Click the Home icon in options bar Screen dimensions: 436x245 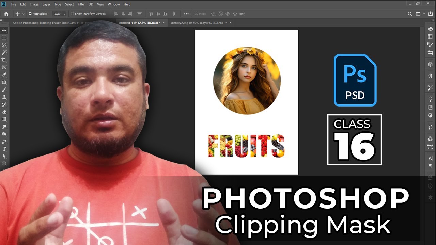pos(6,14)
